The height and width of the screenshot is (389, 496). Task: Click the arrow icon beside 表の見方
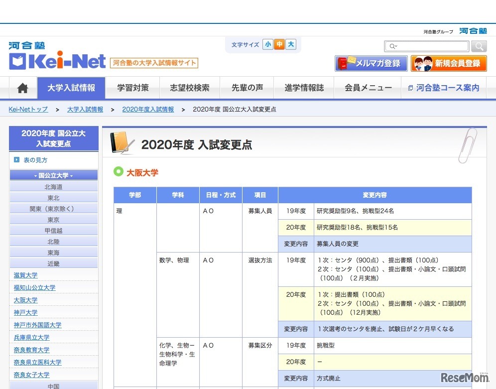(17, 160)
